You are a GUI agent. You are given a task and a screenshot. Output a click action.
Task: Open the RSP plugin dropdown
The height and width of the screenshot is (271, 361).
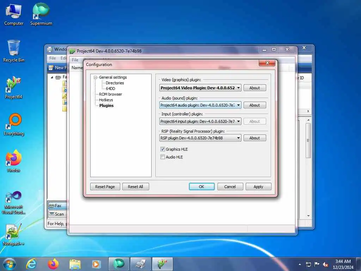[x=200, y=138]
